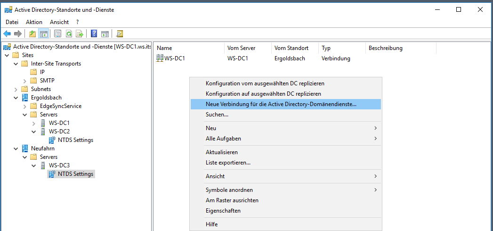Toggle the action pane toolbar icon

click(105, 33)
